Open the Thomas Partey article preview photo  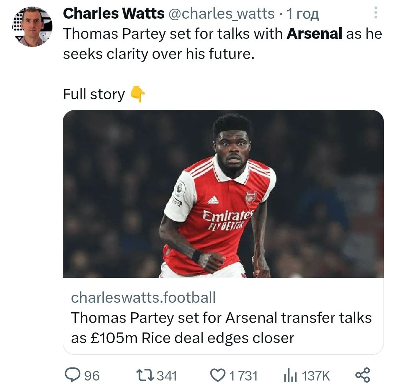click(223, 194)
